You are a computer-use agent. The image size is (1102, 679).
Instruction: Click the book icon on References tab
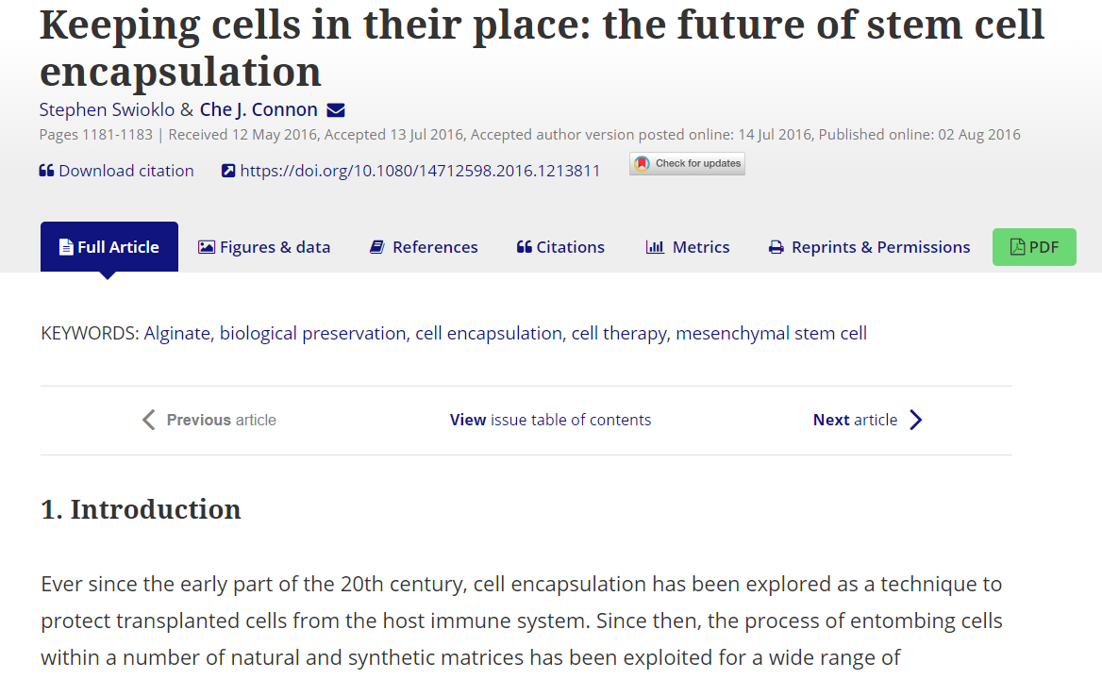click(x=377, y=247)
